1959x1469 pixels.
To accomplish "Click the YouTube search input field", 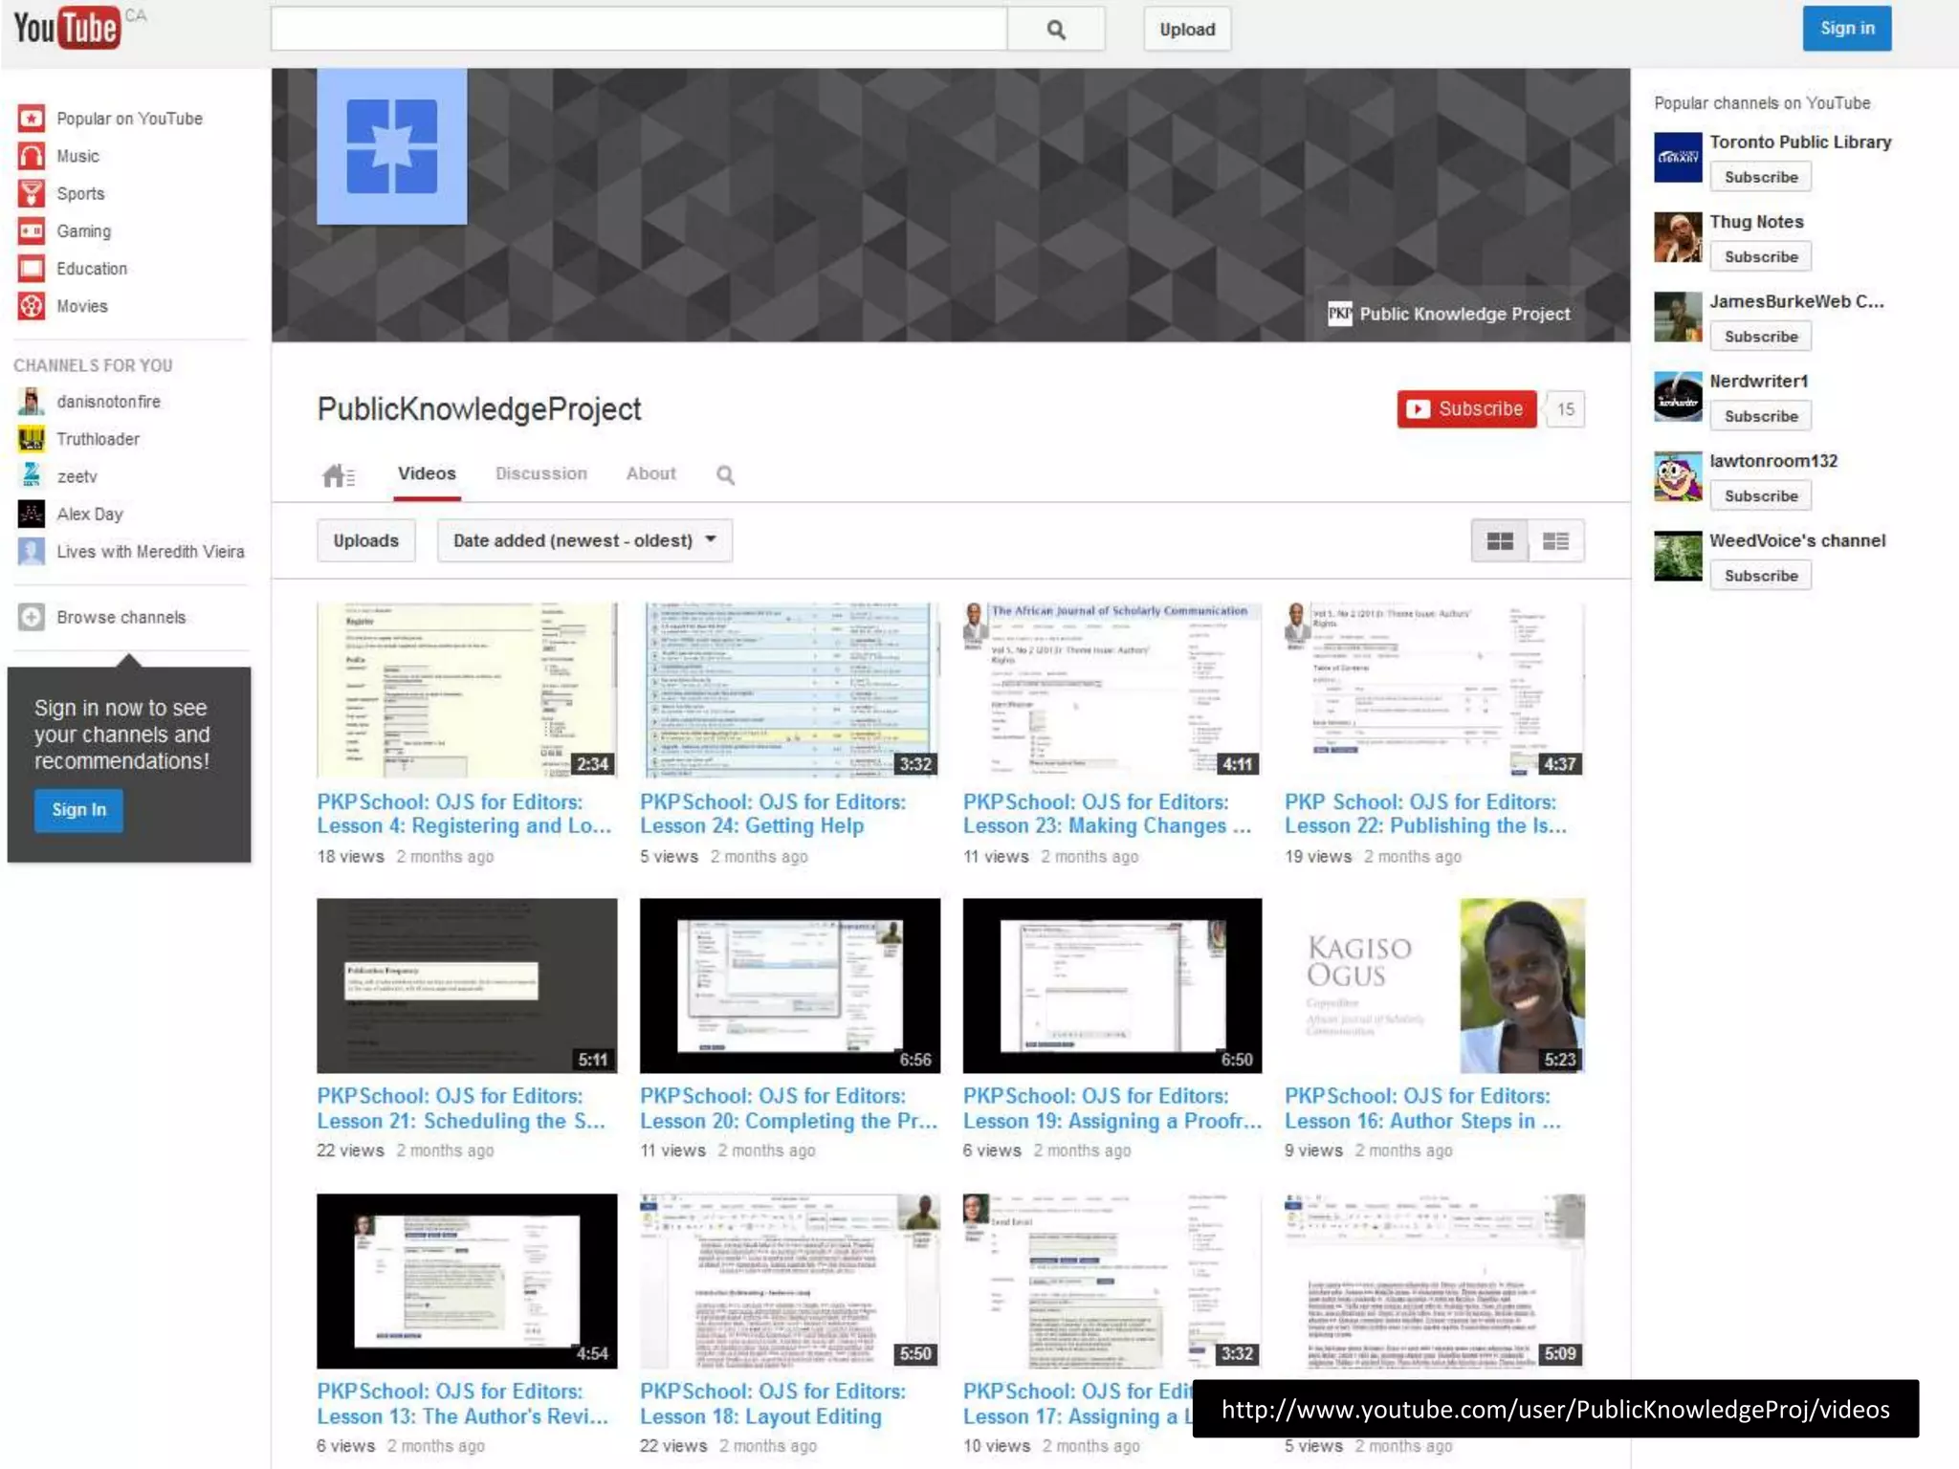I will click(639, 30).
